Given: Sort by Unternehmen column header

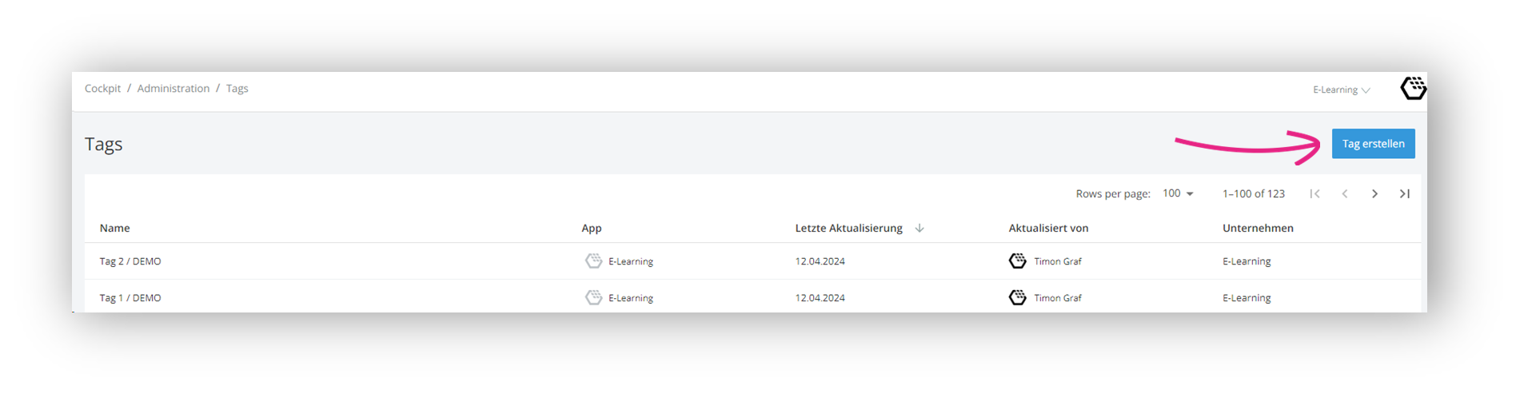Looking at the screenshot, I should tap(1258, 228).
